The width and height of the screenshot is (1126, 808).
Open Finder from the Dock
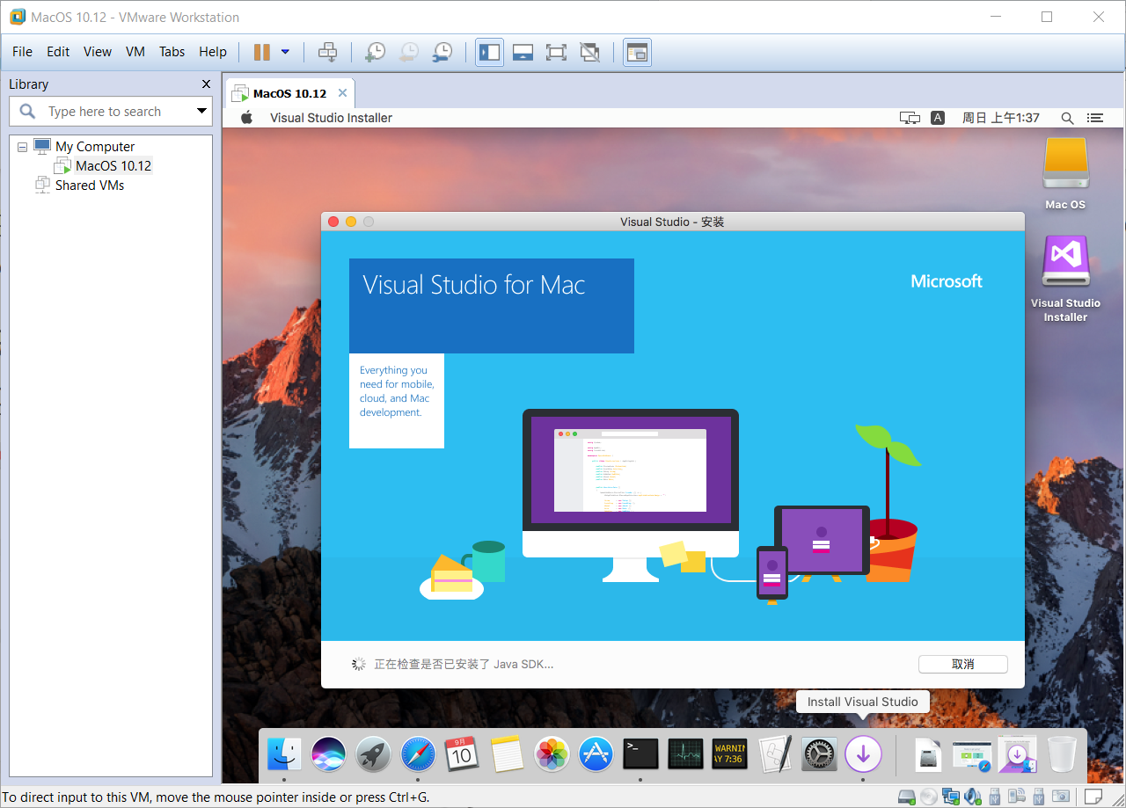click(x=284, y=753)
